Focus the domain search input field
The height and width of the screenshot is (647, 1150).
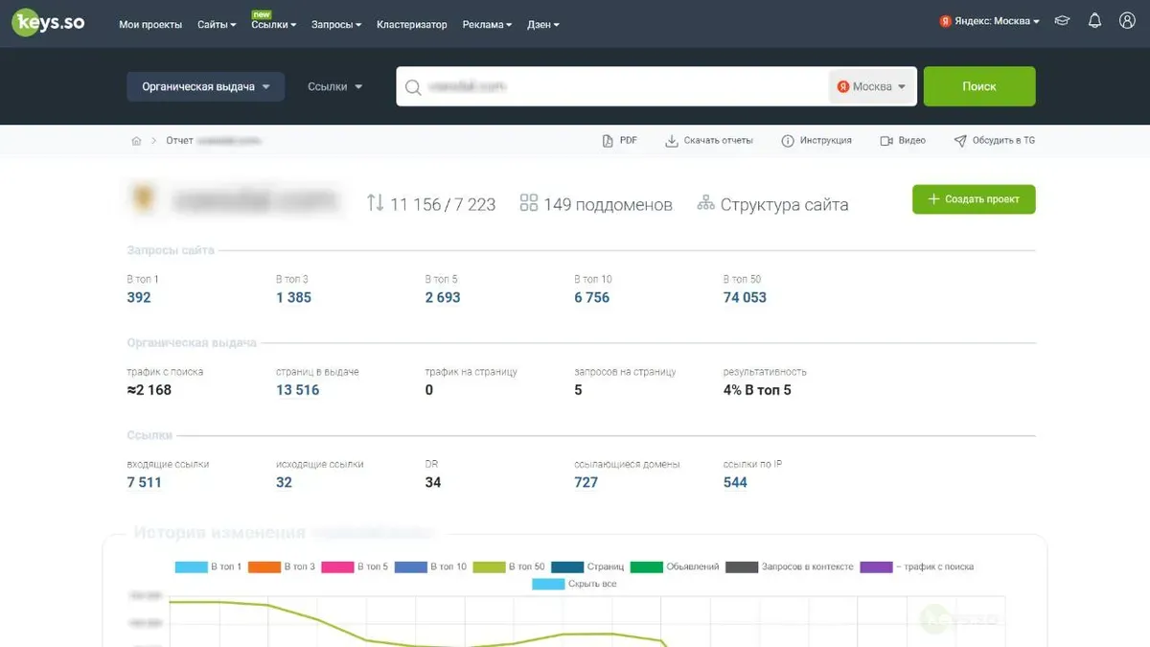613,86
